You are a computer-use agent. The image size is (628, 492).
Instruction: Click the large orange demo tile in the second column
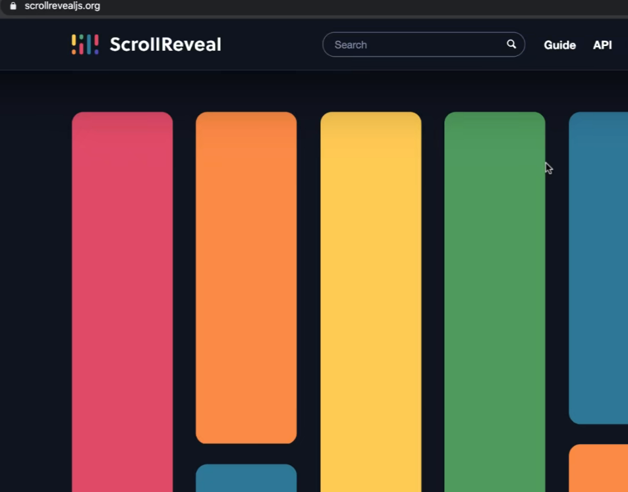point(246,278)
